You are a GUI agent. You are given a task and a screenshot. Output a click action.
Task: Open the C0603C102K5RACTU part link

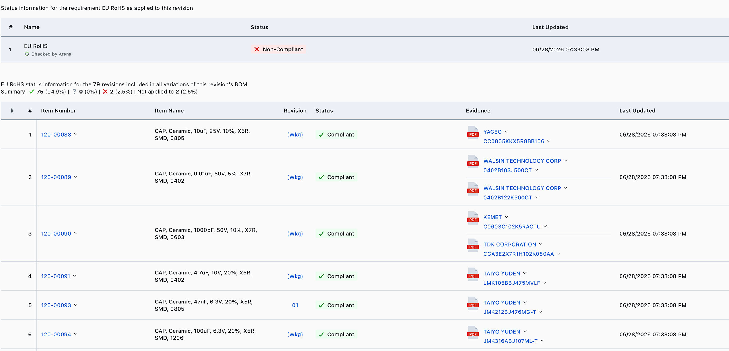click(512, 227)
